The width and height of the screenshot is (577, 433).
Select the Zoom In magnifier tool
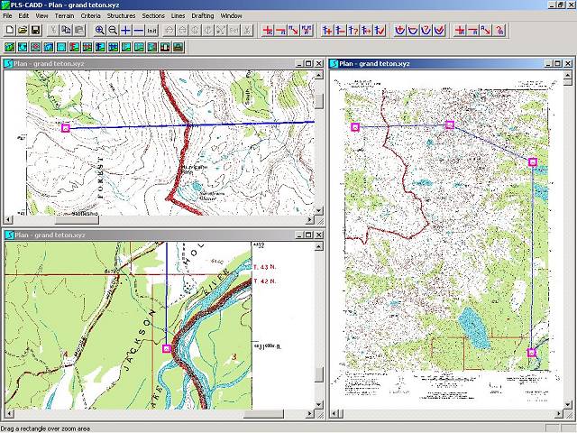tap(100, 30)
